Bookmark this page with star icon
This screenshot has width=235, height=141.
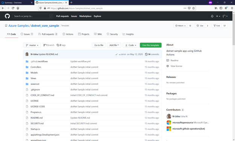pyautogui.click(x=194, y=8)
